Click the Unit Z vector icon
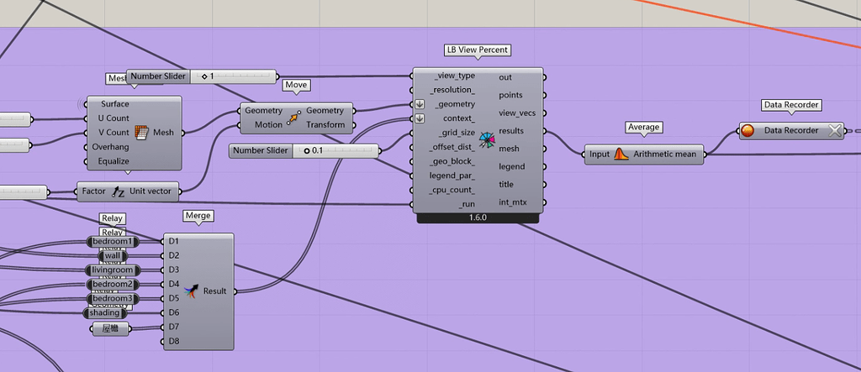This screenshot has height=372, width=861. (x=118, y=191)
